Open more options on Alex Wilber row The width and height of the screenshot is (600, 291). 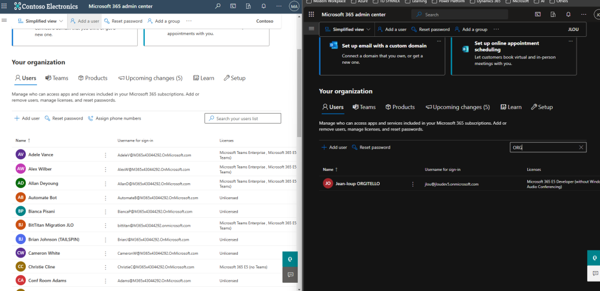point(105,169)
